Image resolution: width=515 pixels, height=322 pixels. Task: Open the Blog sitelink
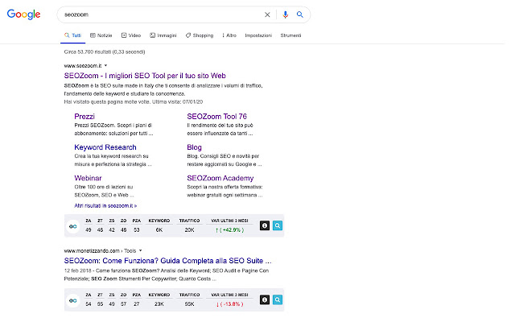click(x=194, y=147)
